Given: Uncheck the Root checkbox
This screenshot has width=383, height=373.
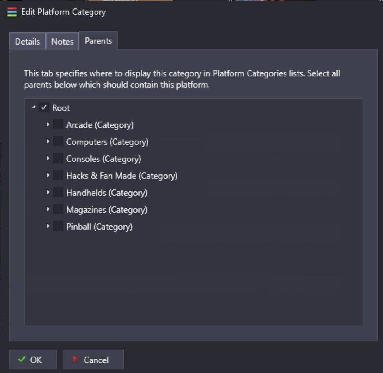Looking at the screenshot, I should coord(44,108).
